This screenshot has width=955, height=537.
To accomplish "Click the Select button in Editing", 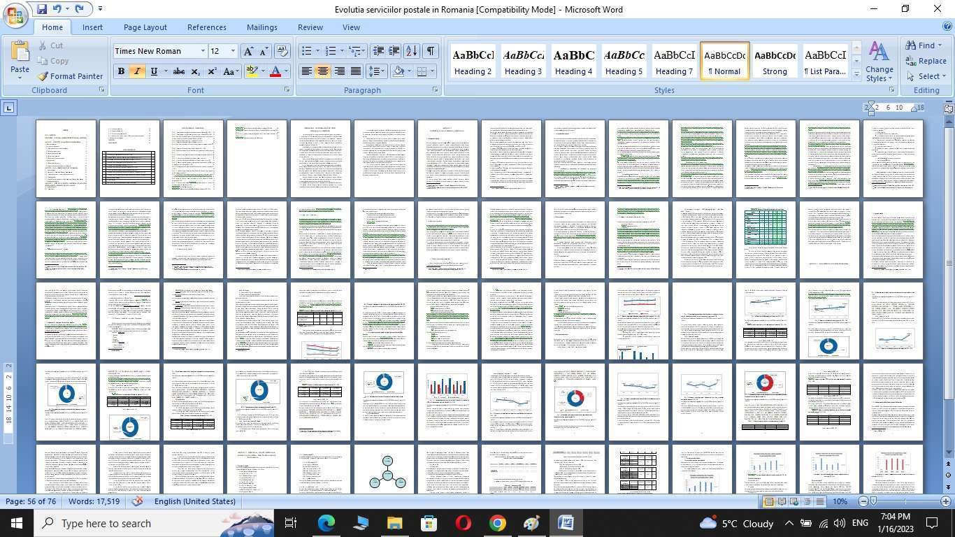I will (x=926, y=76).
